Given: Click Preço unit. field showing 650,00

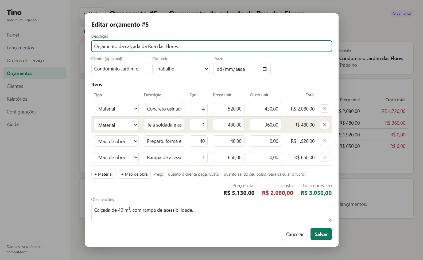Looking at the screenshot, I should (229, 157).
